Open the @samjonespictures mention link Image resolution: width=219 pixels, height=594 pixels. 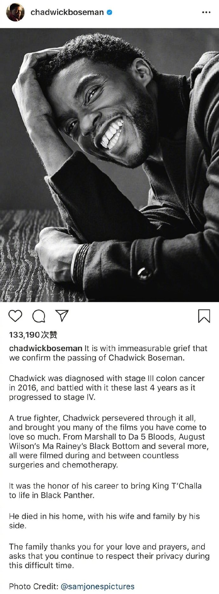pos(97,586)
